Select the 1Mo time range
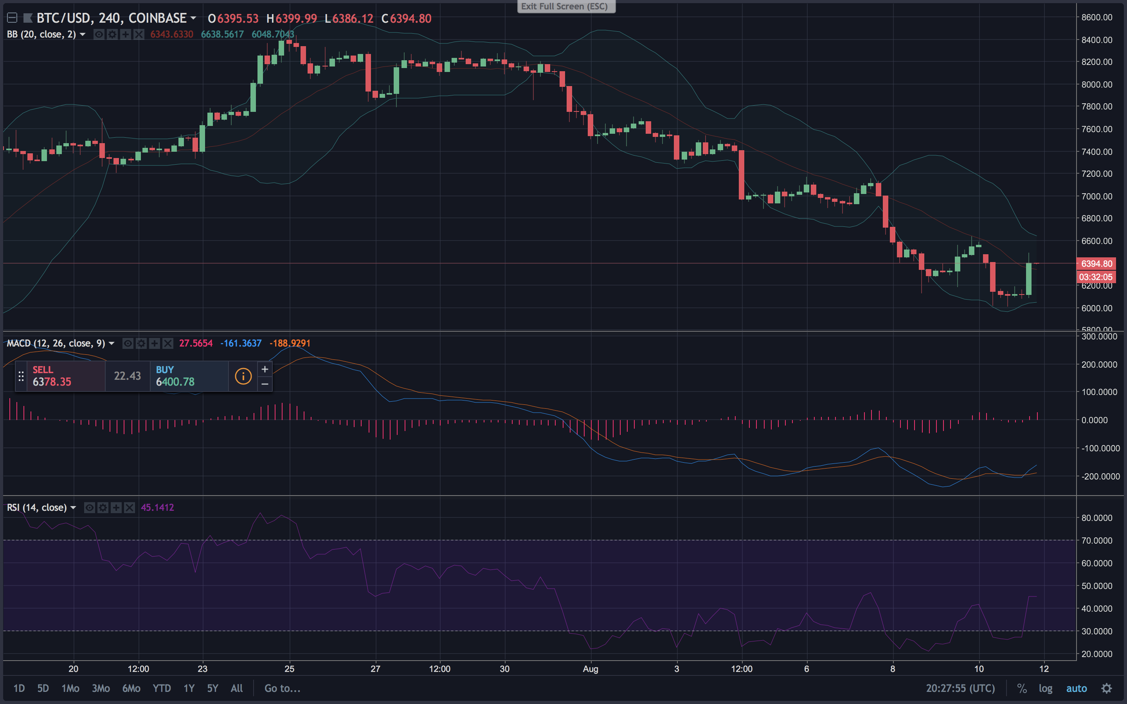Image resolution: width=1127 pixels, height=704 pixels. pos(71,688)
